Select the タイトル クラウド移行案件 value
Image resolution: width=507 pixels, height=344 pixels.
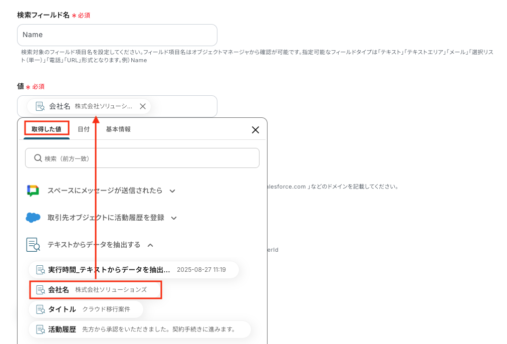[86, 309]
